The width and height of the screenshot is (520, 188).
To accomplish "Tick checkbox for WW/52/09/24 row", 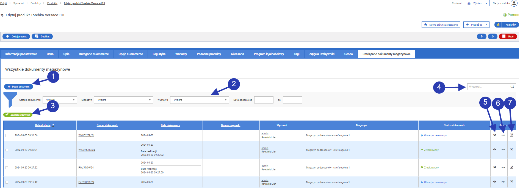I will (7, 135).
